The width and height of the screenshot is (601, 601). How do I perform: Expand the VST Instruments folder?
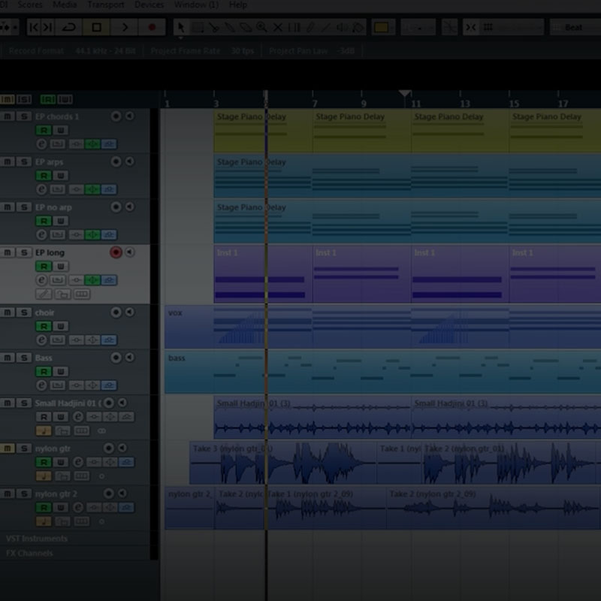point(37,539)
